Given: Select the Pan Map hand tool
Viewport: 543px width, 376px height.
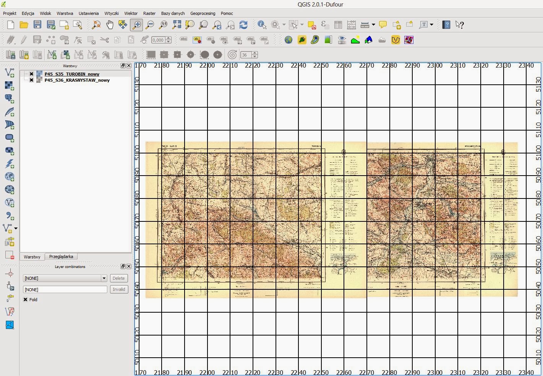Looking at the screenshot, I should click(110, 25).
